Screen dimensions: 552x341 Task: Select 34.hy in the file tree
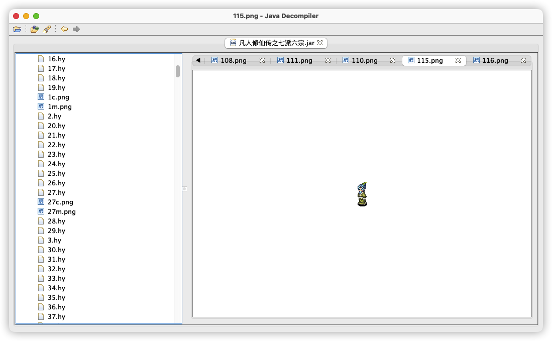tap(56, 288)
